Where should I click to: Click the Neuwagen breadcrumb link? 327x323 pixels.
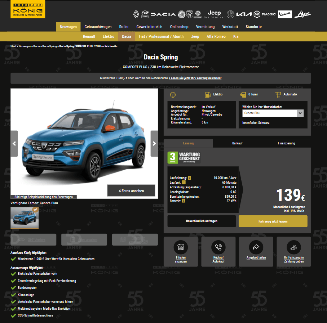(25, 46)
